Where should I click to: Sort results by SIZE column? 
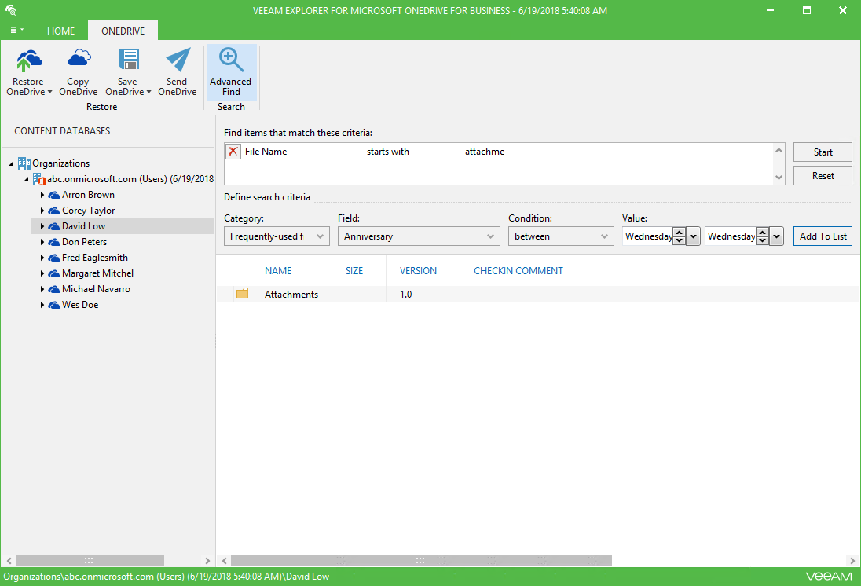(354, 271)
